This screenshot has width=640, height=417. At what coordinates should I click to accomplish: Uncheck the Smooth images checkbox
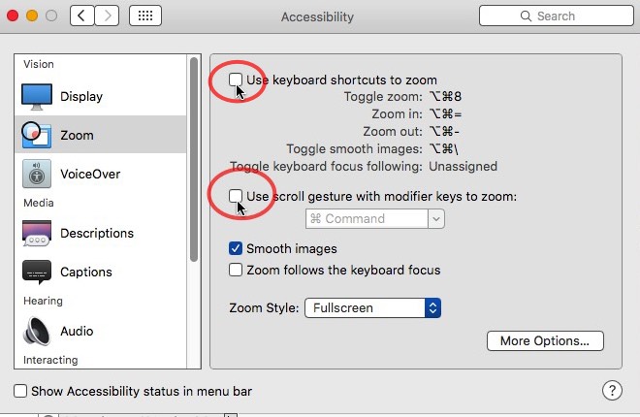point(236,249)
